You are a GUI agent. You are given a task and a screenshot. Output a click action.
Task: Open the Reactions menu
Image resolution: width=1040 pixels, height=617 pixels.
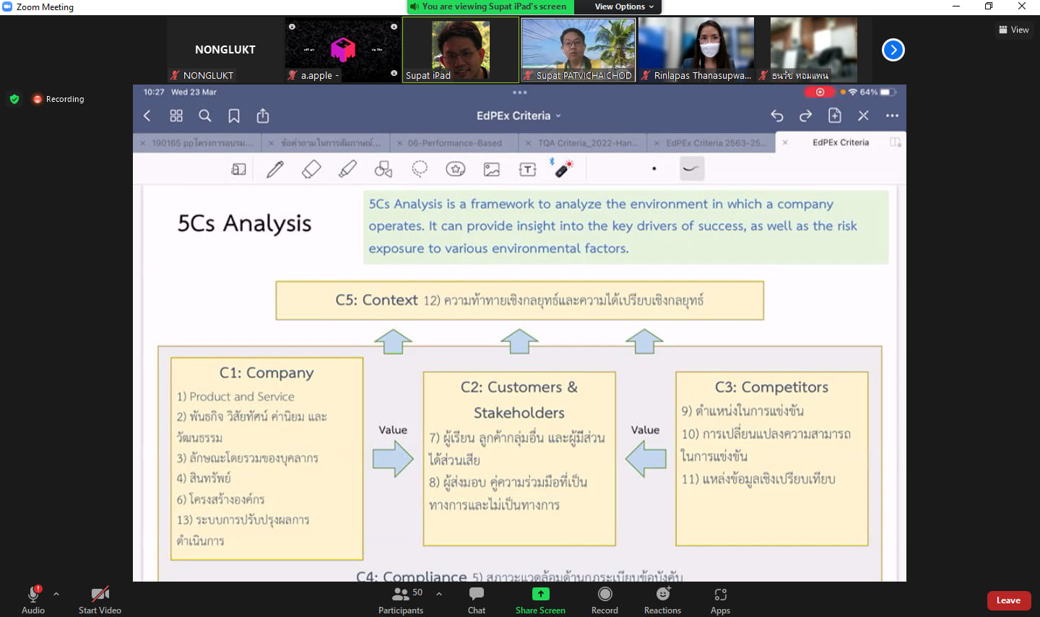(662, 599)
